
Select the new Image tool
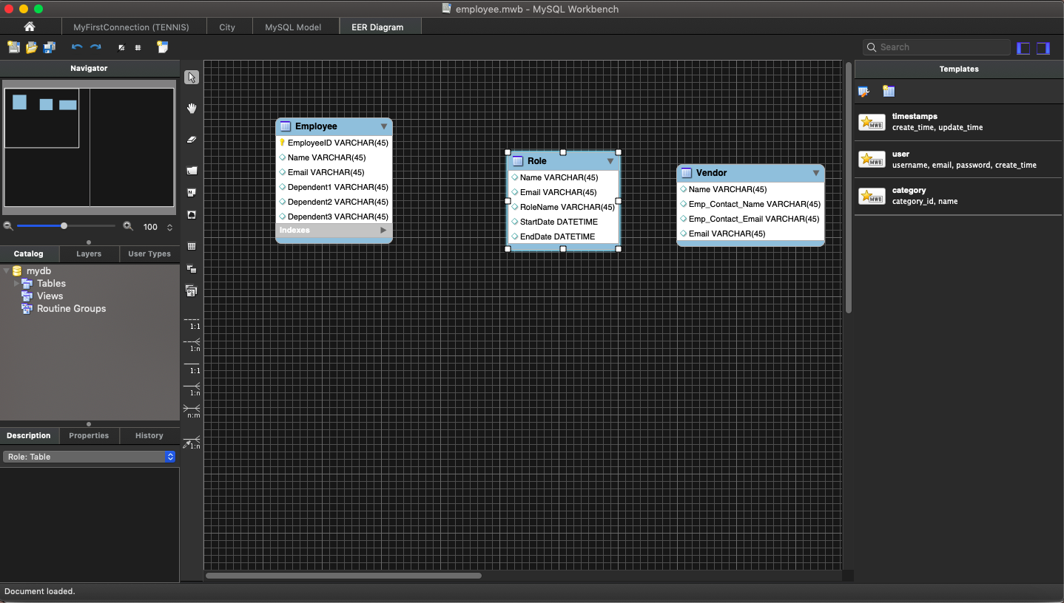pos(192,215)
